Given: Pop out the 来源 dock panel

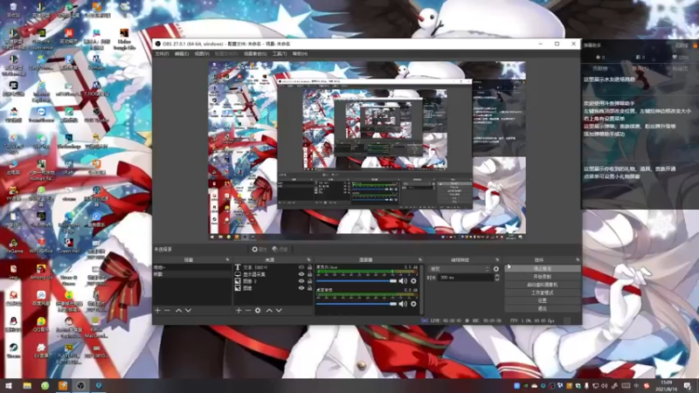Looking at the screenshot, I should [308, 259].
